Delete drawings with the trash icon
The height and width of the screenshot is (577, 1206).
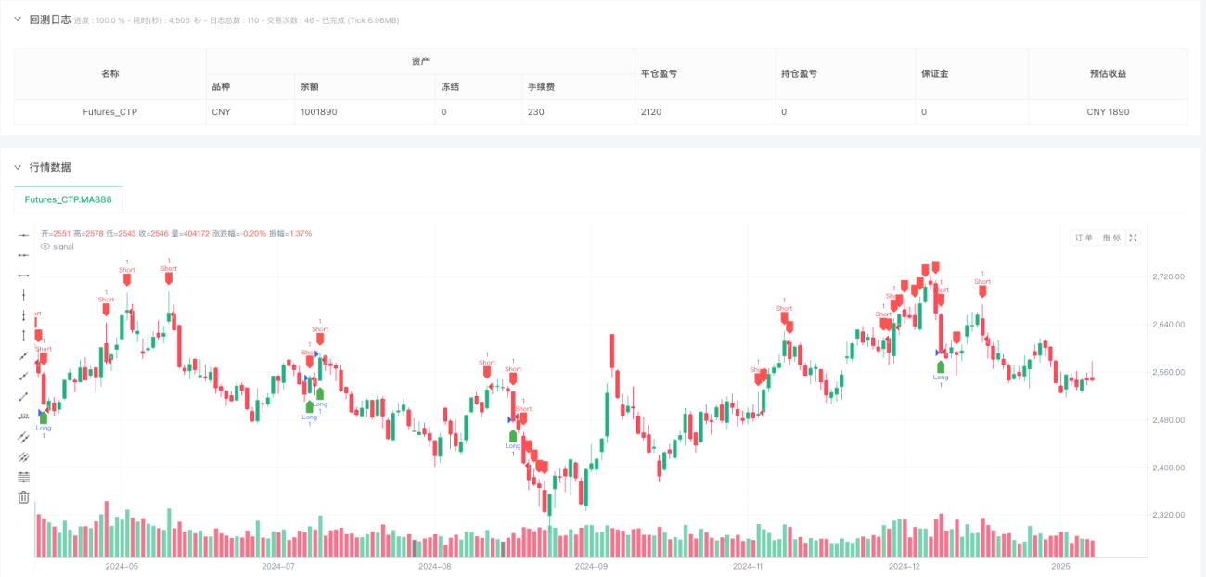pos(23,497)
